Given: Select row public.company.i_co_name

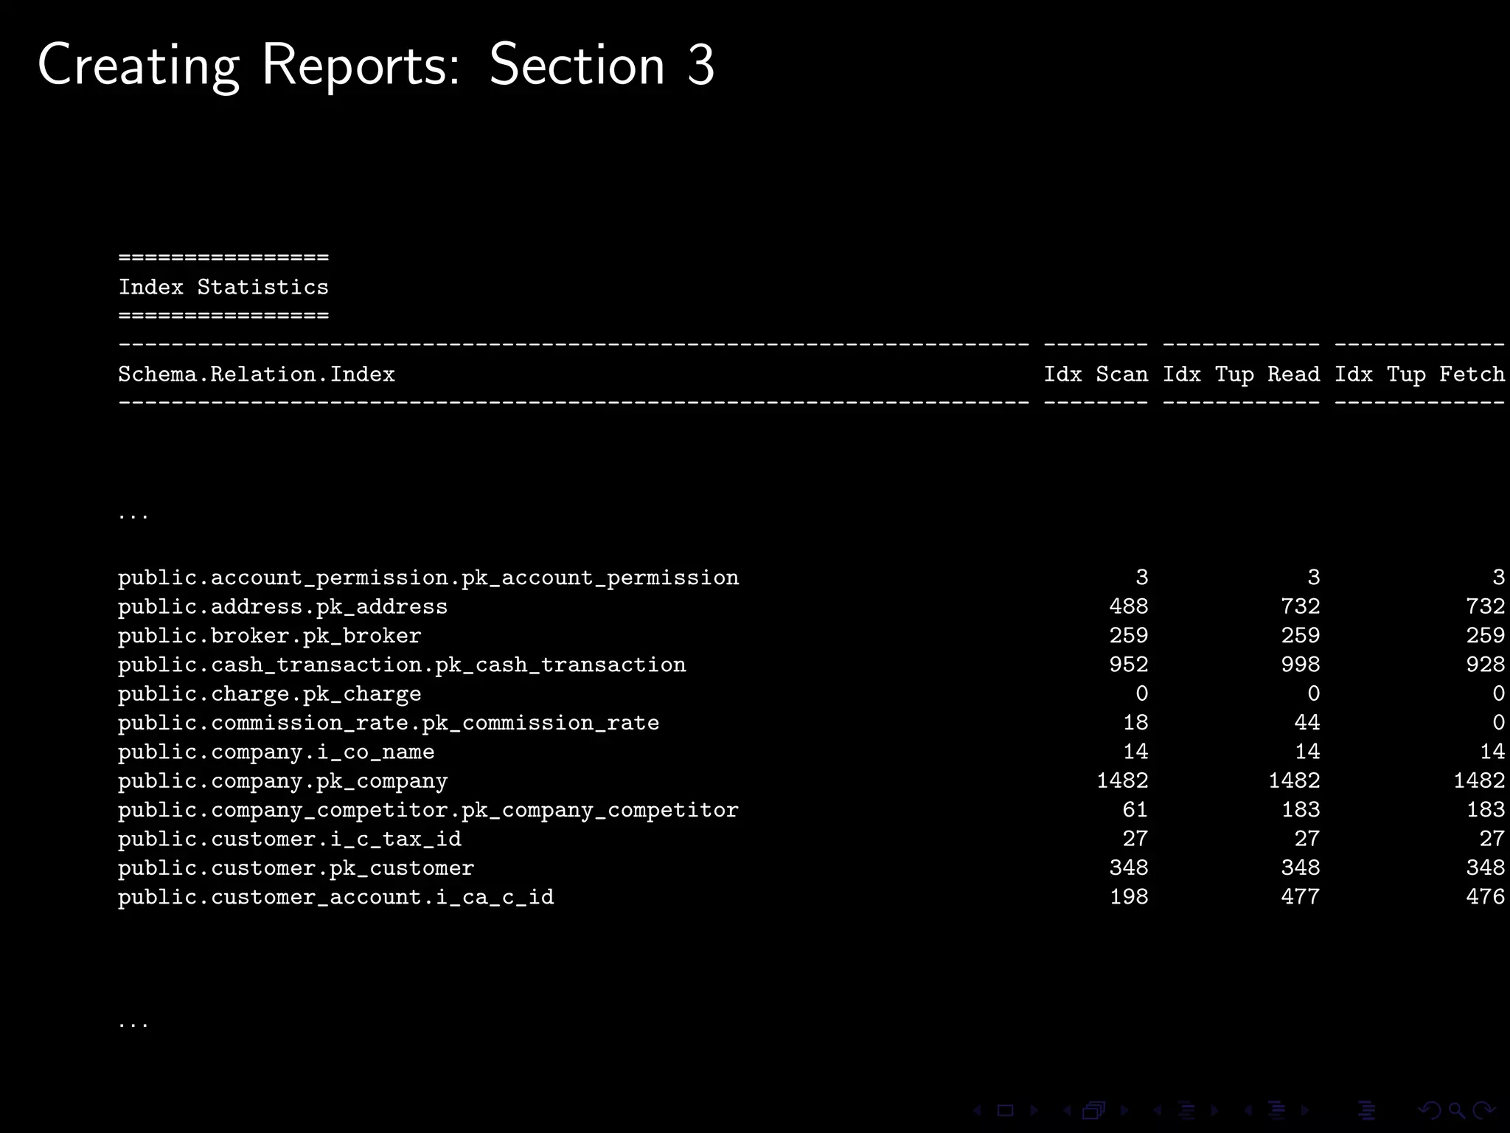Looking at the screenshot, I should click(x=811, y=752).
